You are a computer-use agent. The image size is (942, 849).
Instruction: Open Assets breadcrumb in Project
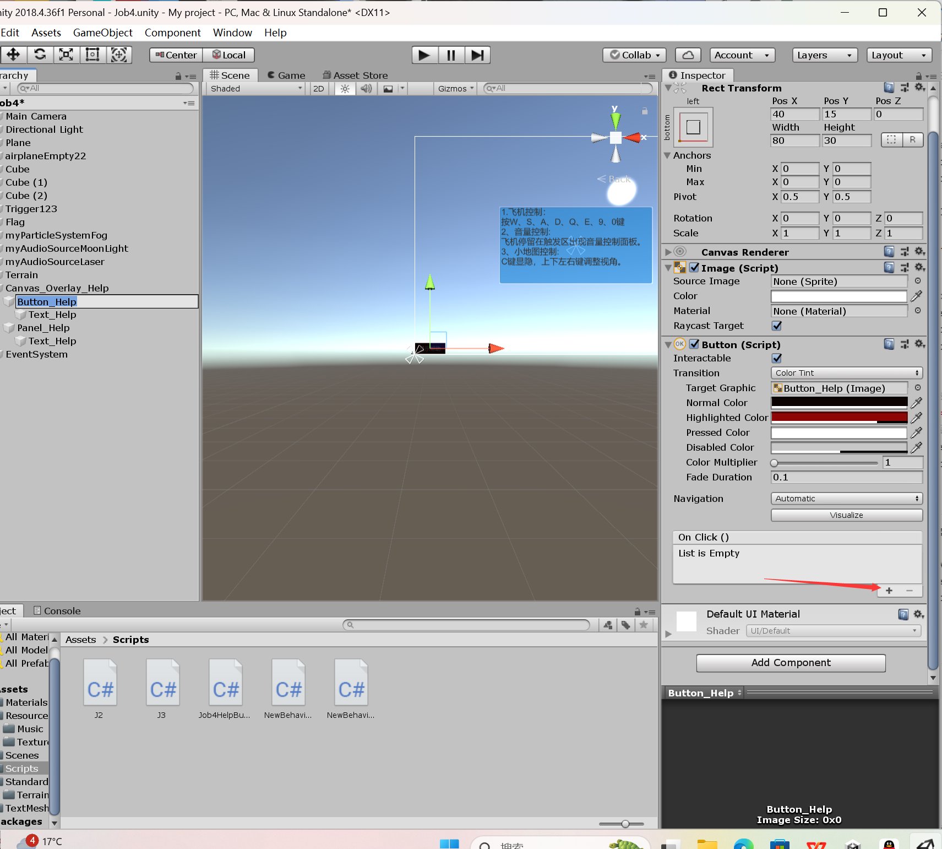[80, 640]
